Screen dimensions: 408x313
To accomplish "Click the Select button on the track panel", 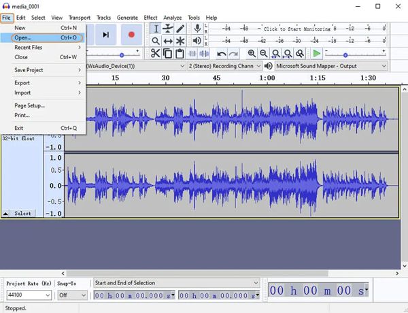I will (x=22, y=213).
